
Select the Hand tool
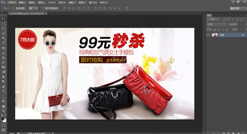tap(3, 106)
